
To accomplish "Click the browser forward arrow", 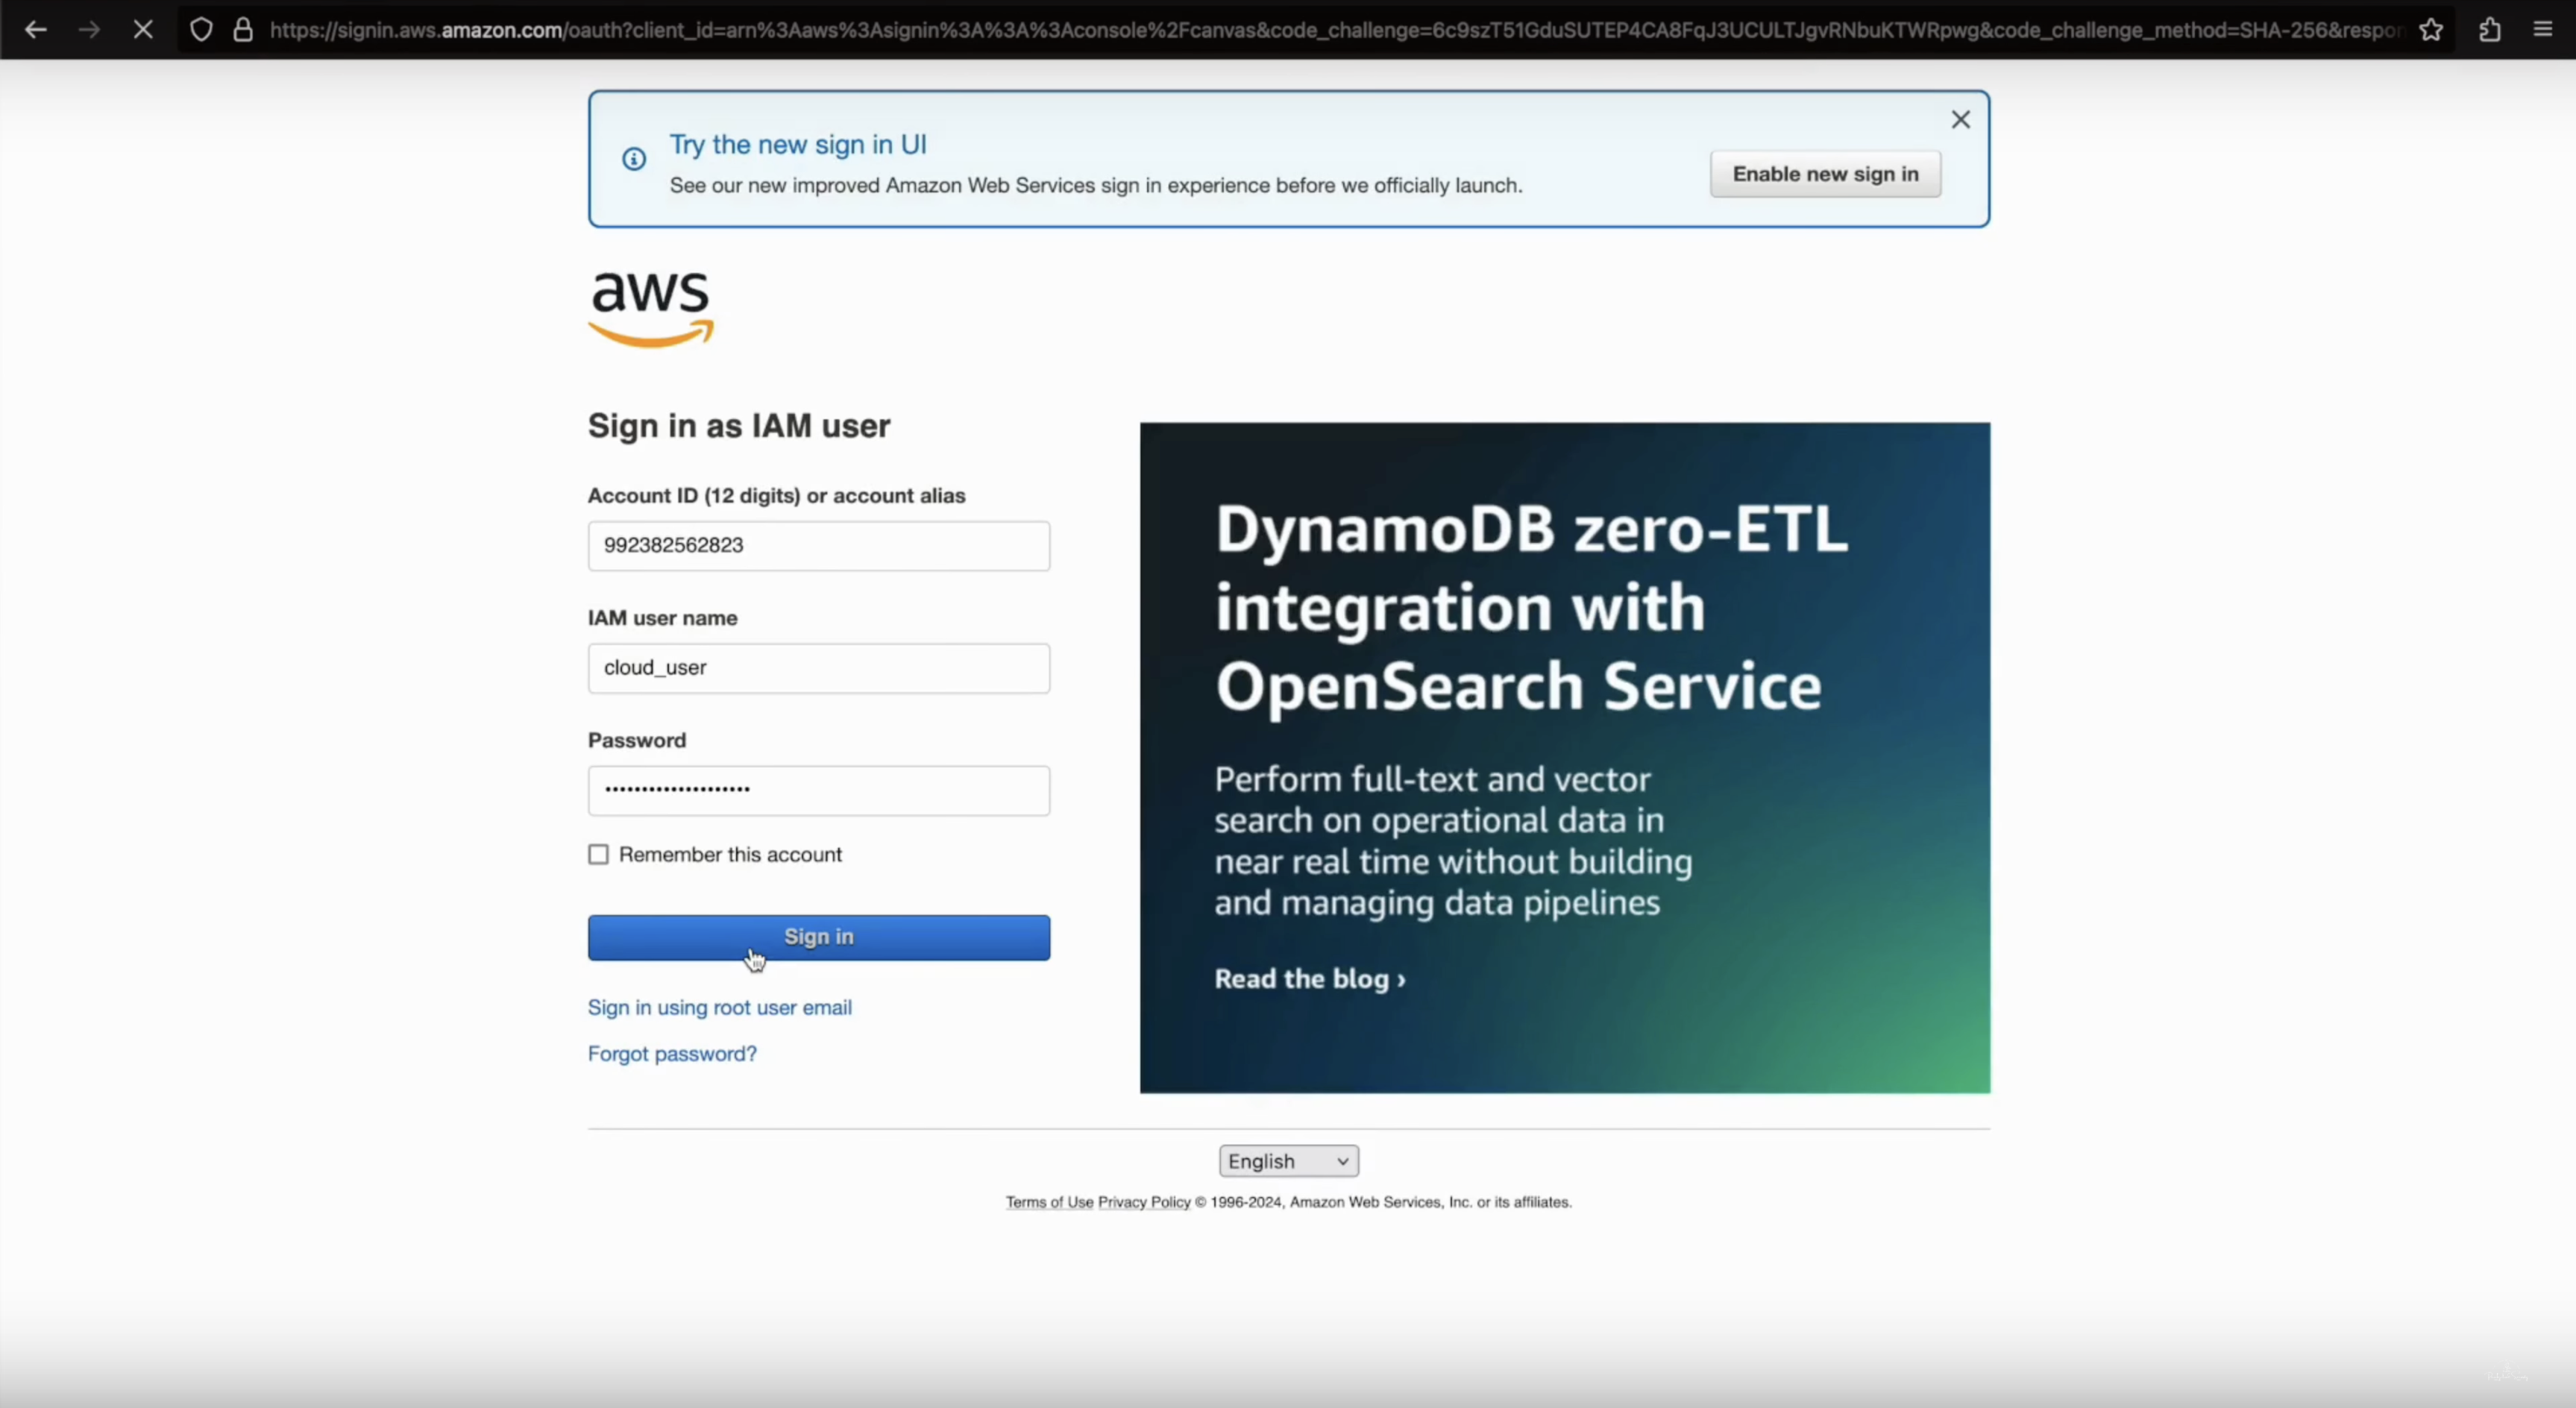I will coord(89,30).
